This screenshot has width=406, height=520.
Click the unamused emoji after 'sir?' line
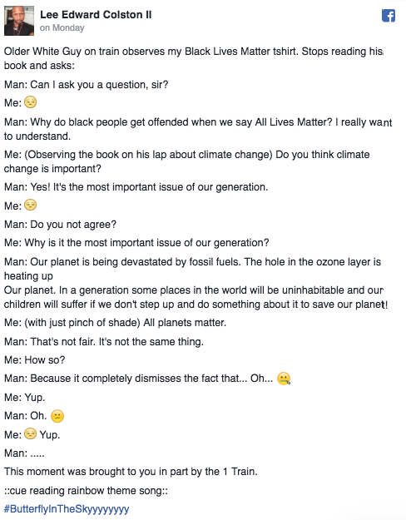(31, 102)
